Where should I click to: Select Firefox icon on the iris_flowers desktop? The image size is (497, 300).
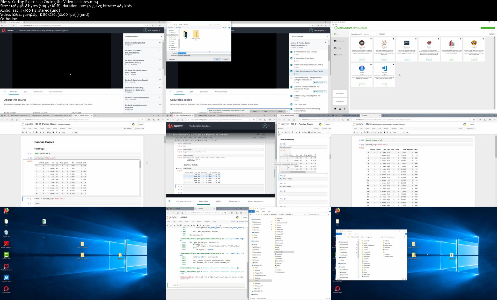pyautogui.click(x=6, y=211)
